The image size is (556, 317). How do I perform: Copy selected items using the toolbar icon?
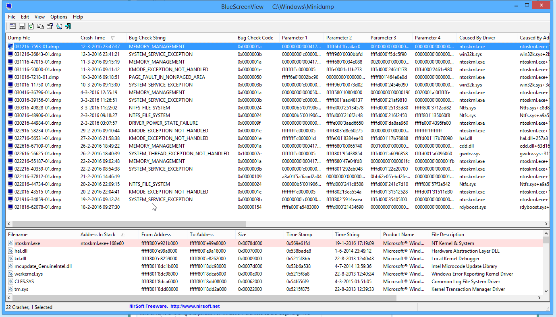pyautogui.click(x=40, y=26)
